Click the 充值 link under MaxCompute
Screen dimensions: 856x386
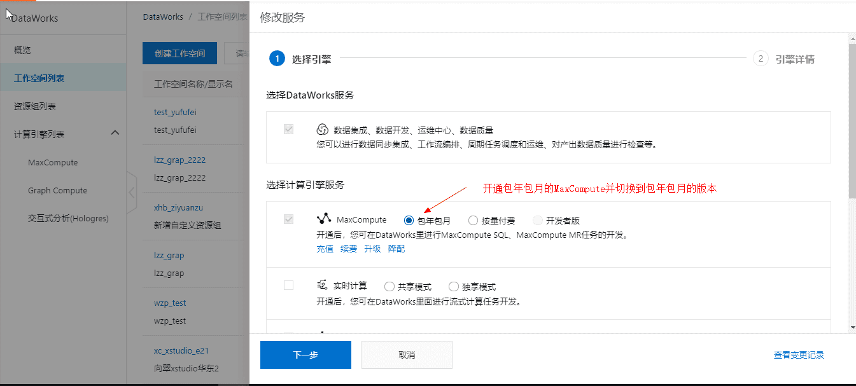click(x=325, y=249)
